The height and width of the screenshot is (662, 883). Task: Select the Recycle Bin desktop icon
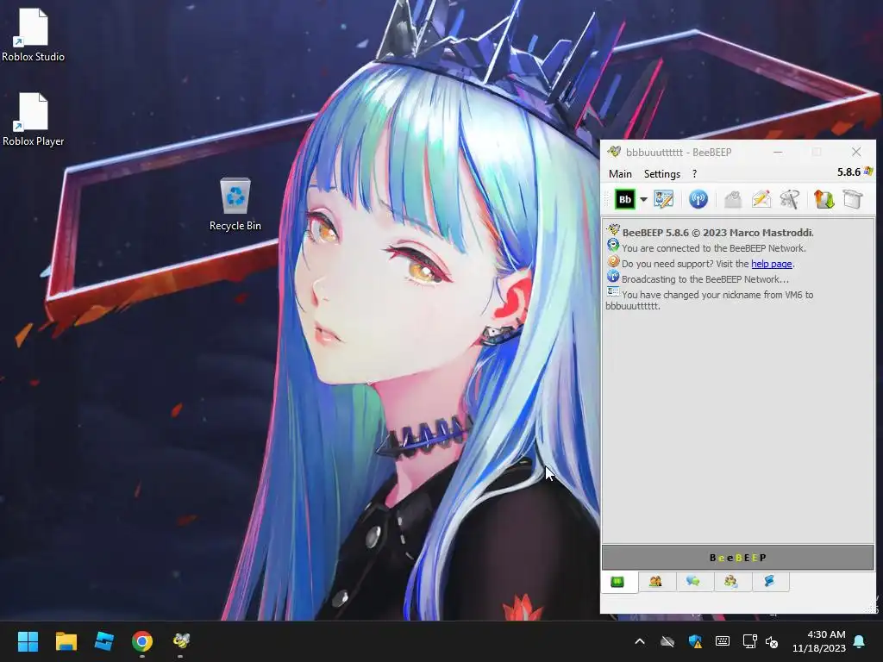point(235,203)
